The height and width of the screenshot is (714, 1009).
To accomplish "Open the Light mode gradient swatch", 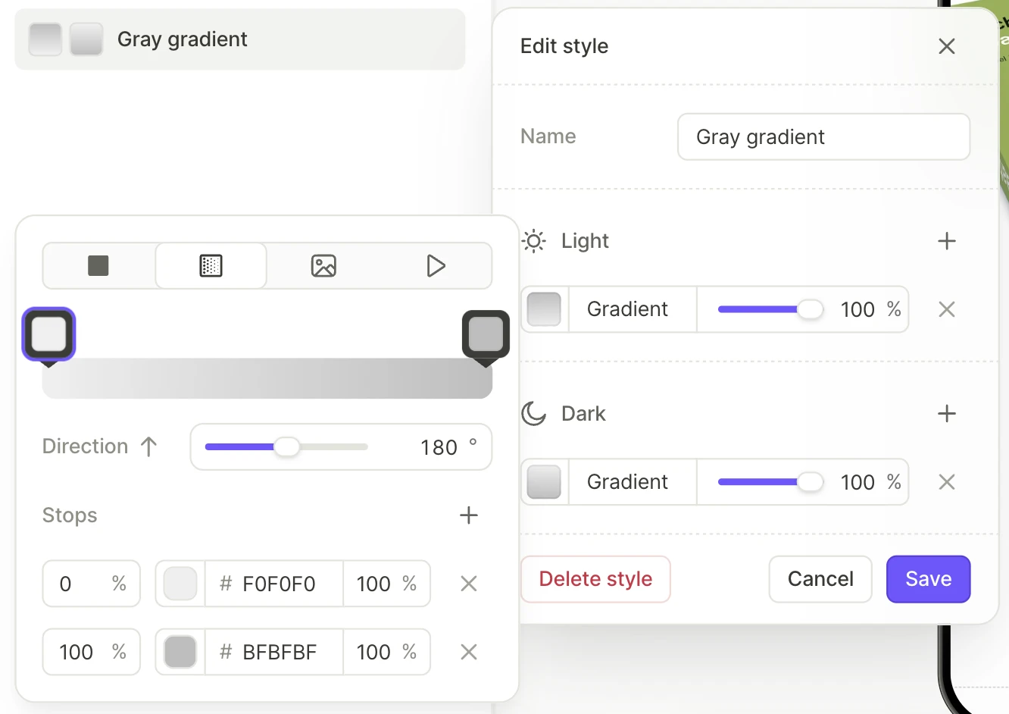I will pos(544,309).
